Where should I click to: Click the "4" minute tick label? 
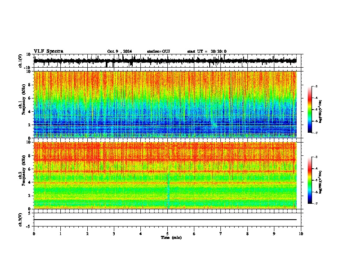point(141,234)
